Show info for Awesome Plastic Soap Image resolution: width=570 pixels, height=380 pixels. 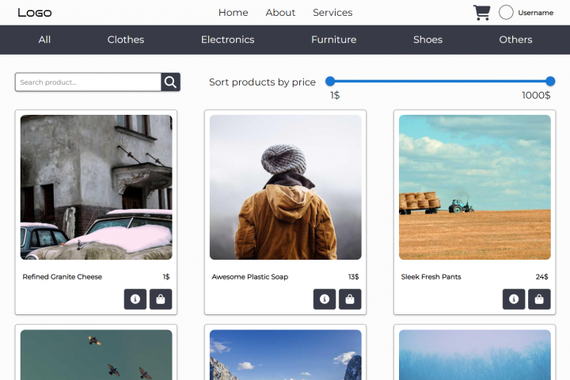[325, 299]
